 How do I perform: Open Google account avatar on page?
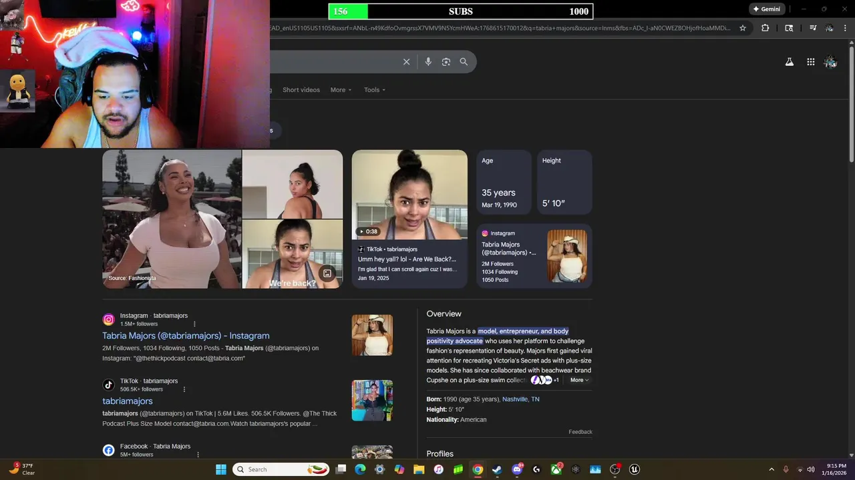tap(830, 62)
